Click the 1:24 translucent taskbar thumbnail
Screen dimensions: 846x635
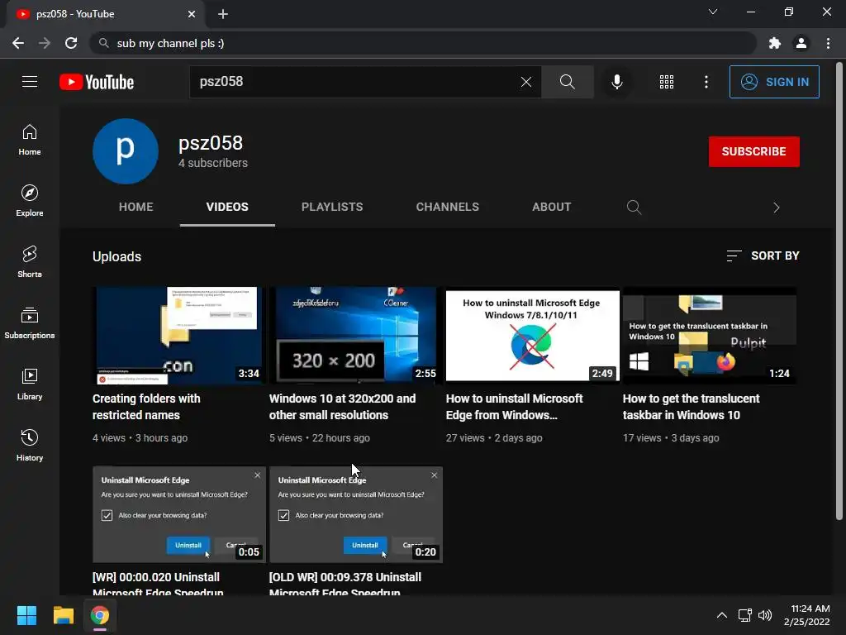pyautogui.click(x=710, y=336)
